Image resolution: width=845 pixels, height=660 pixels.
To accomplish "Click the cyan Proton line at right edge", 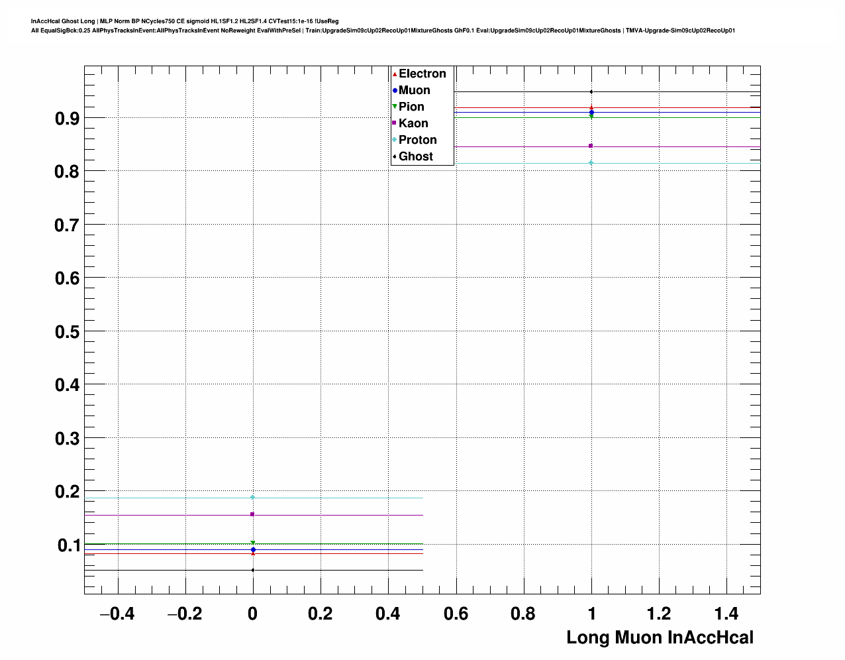I will tap(755, 163).
